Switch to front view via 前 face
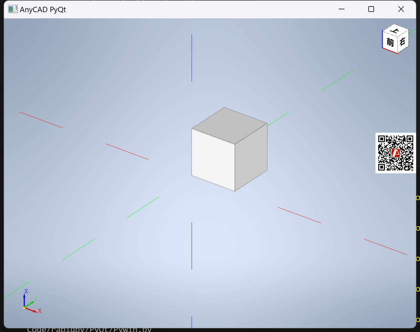Image resolution: width=420 pixels, height=332 pixels. (390, 42)
